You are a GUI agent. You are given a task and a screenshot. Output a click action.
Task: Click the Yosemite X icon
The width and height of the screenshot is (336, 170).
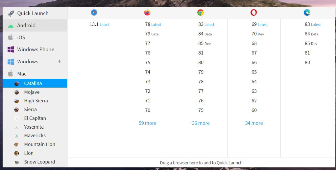tap(17, 127)
